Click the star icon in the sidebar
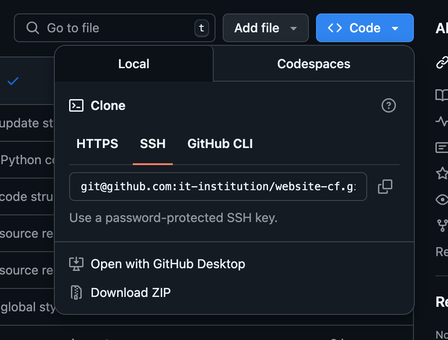This screenshot has height=340, width=448. click(x=442, y=173)
